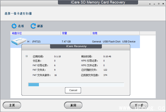Image resolution: width=166 pixels, height=112 pixels.
Task: Click the 刷新 refresh arrow icon
Action: click(33, 26)
